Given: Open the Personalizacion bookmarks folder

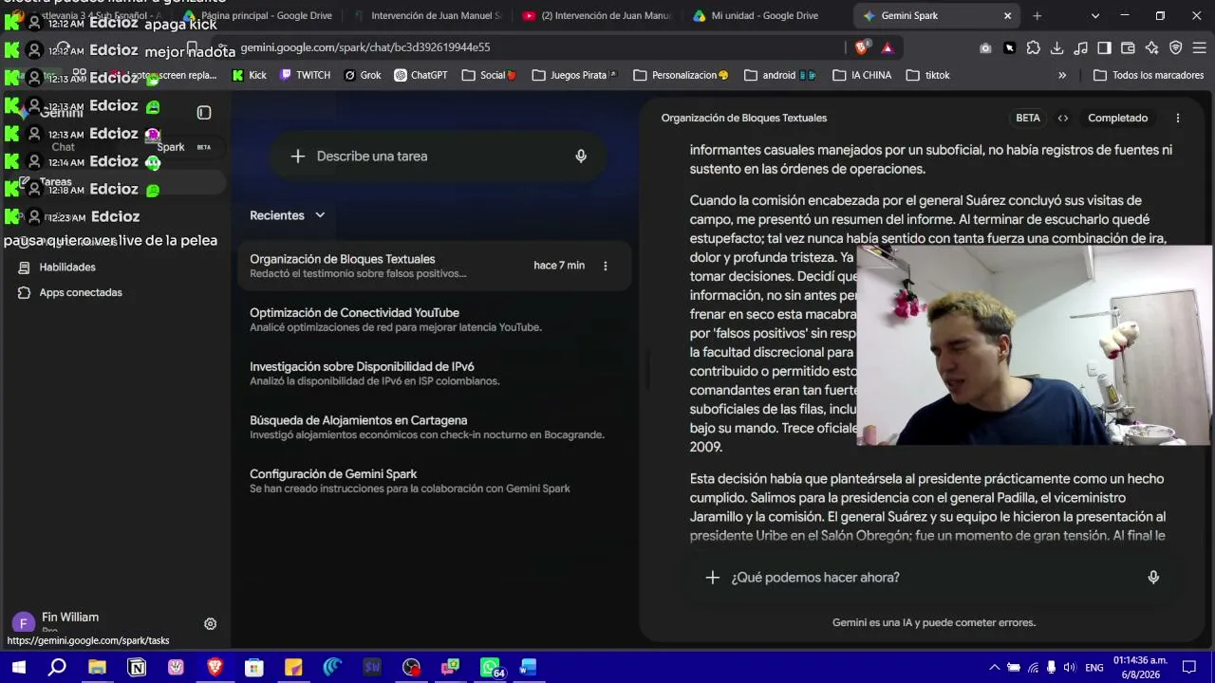Looking at the screenshot, I should click(681, 75).
